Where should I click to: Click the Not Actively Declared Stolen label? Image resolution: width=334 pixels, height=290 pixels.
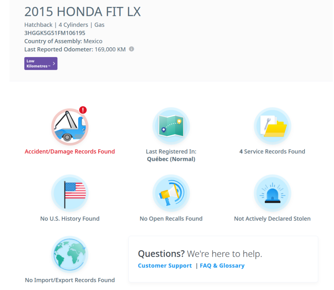[272, 219]
